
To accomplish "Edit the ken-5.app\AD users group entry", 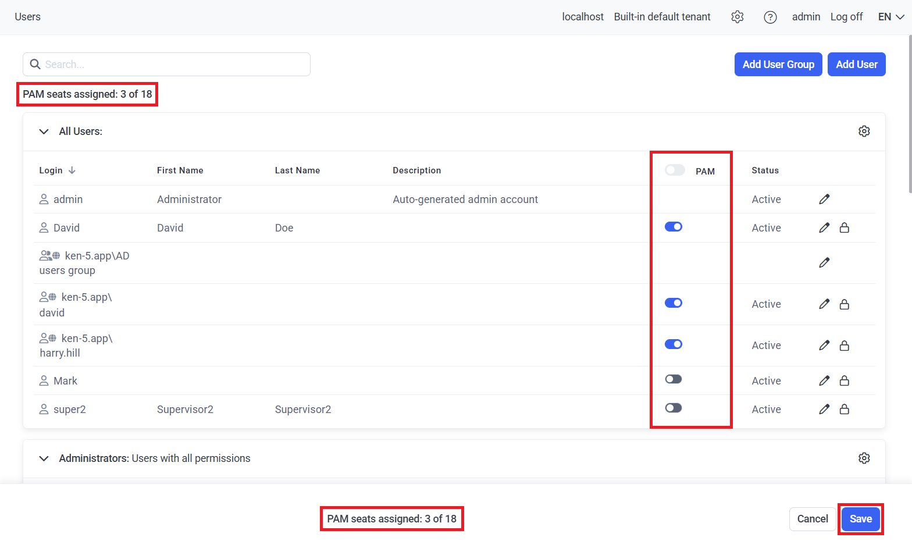I will click(824, 263).
